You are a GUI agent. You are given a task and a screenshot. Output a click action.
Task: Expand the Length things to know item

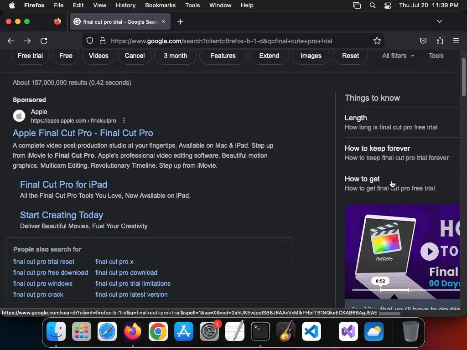pyautogui.click(x=402, y=122)
